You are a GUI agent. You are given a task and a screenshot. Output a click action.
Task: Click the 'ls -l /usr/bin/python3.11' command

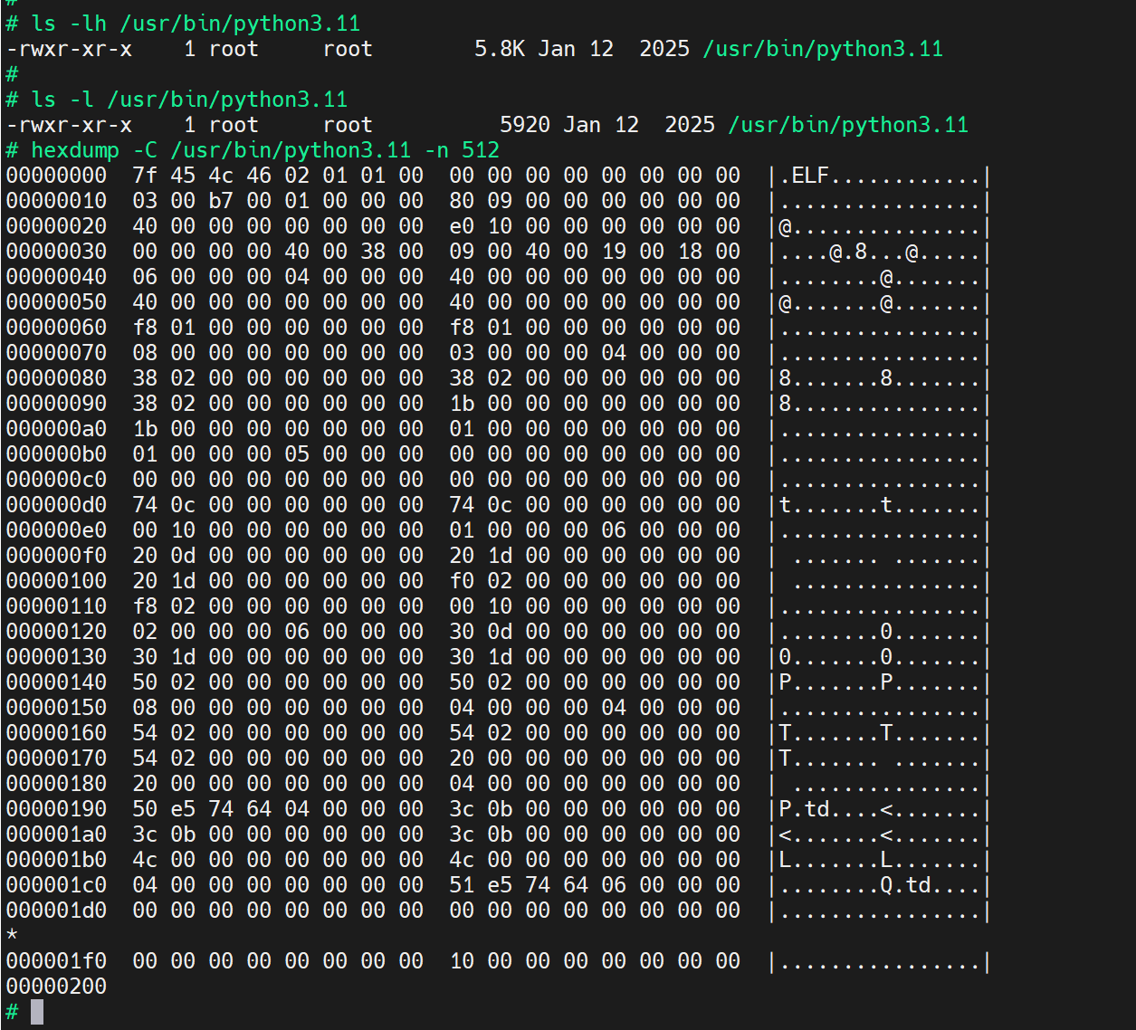tap(189, 100)
